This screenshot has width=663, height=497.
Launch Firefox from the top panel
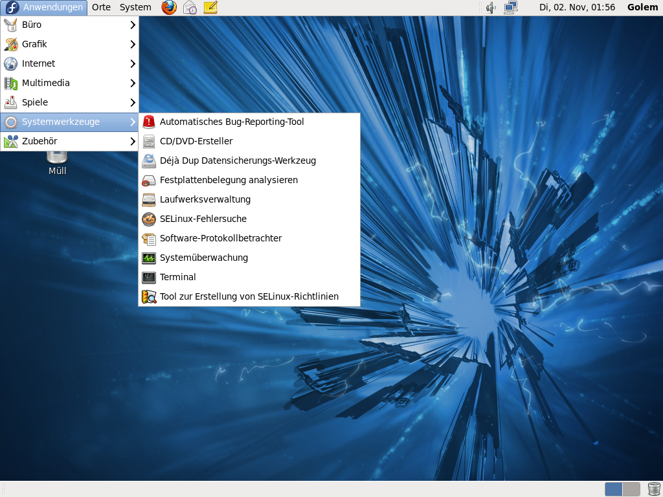click(169, 8)
